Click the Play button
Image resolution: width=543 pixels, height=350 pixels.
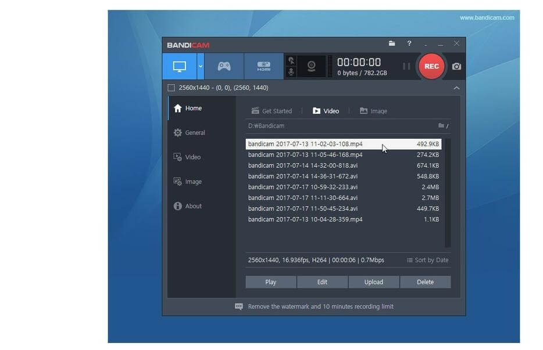(271, 282)
